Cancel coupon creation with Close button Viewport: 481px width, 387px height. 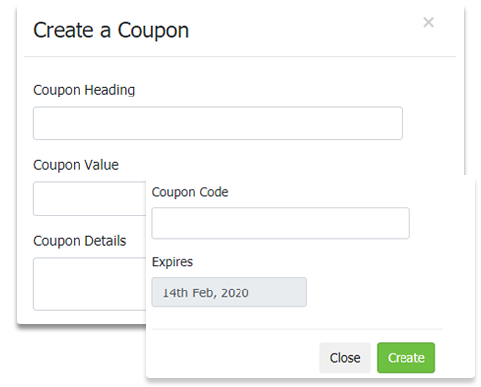345,358
